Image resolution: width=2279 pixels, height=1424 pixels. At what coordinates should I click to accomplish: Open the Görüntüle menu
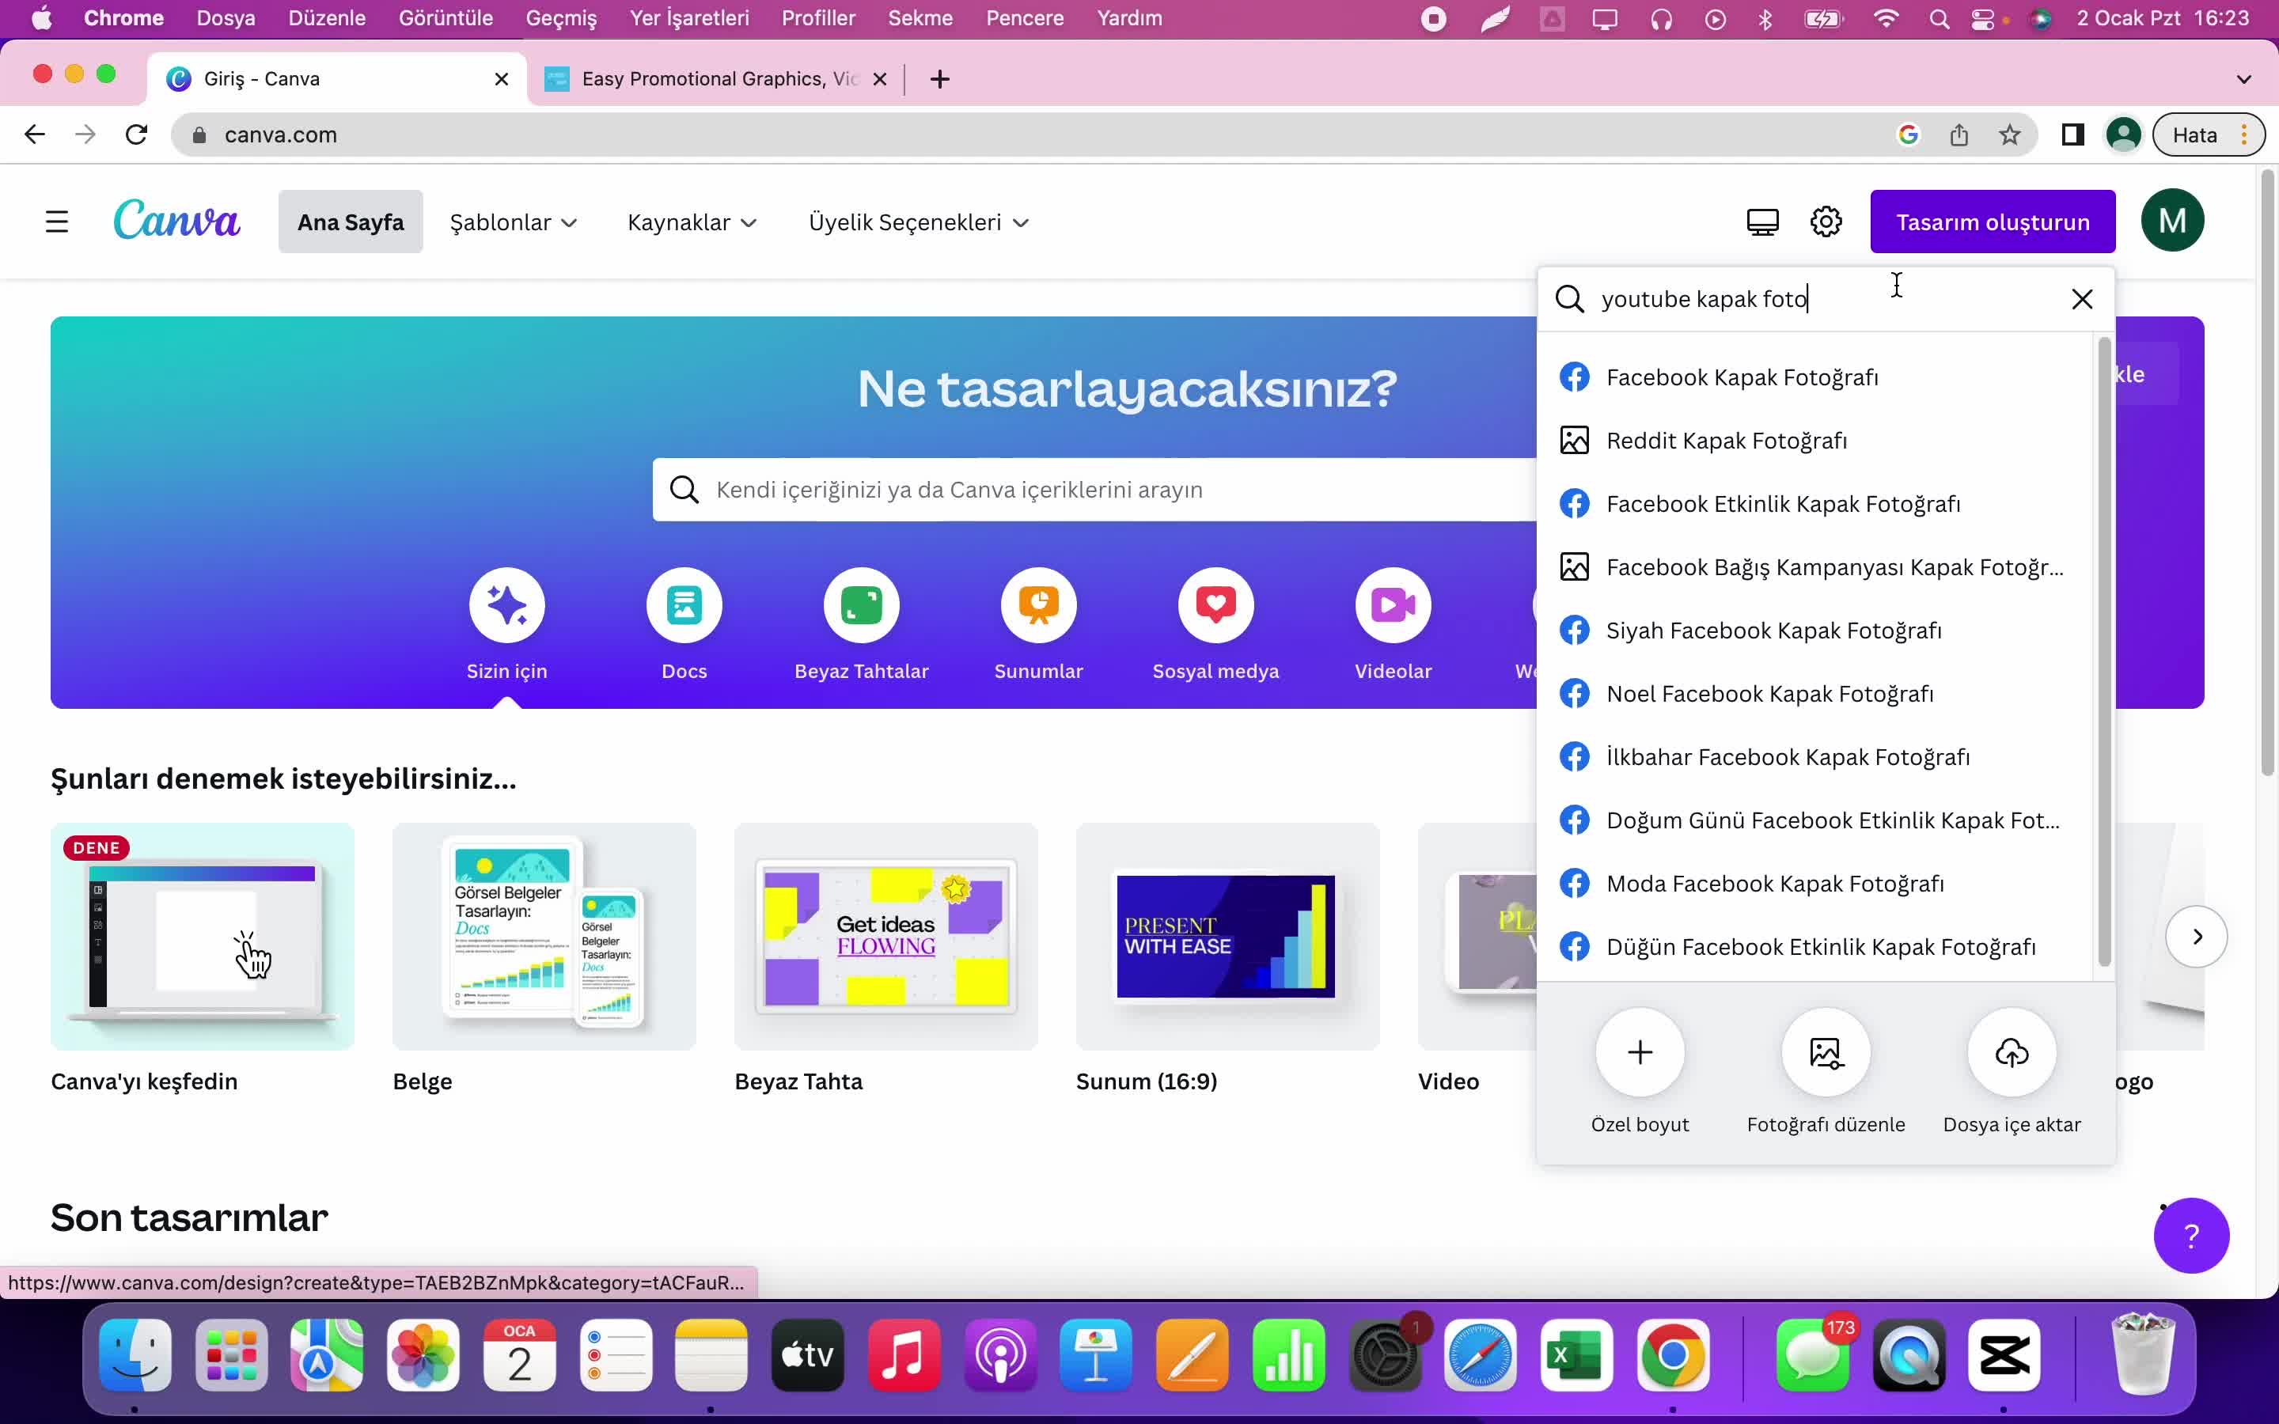pyautogui.click(x=446, y=19)
